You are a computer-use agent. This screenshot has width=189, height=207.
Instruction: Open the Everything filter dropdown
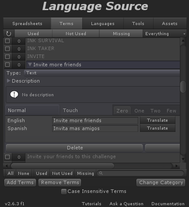click(164, 34)
